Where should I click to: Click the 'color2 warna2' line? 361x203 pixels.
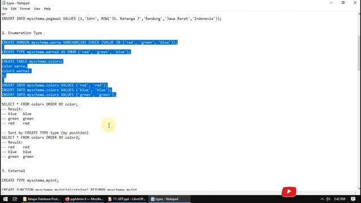click(x=16, y=71)
